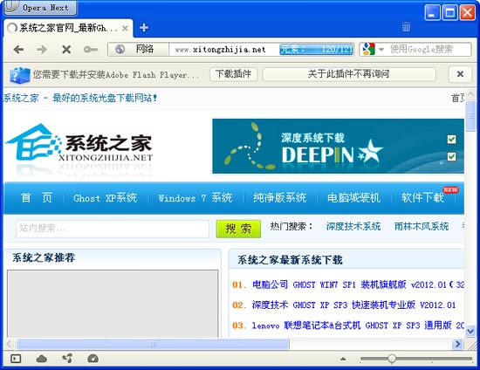The height and width of the screenshot is (370, 480).
Task: Close the 系统之家官网 tab
Action: coord(125,29)
